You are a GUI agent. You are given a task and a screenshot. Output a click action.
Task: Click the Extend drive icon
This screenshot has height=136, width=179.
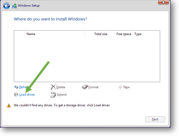click(x=53, y=95)
